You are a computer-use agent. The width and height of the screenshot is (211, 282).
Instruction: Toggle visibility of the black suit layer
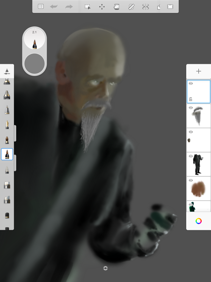point(191,156)
